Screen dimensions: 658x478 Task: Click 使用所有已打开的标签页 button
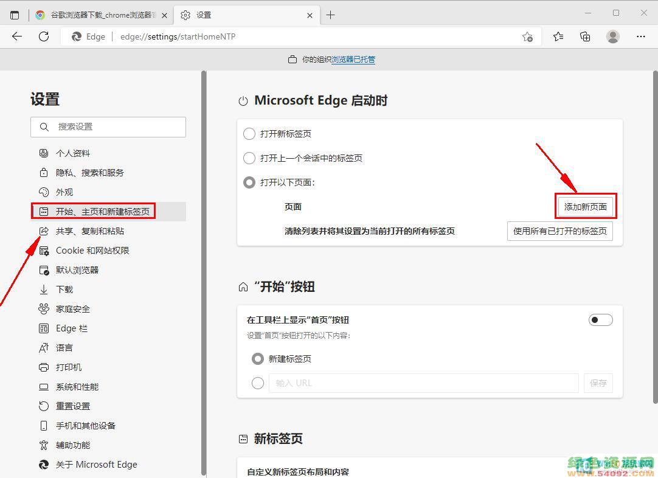560,231
